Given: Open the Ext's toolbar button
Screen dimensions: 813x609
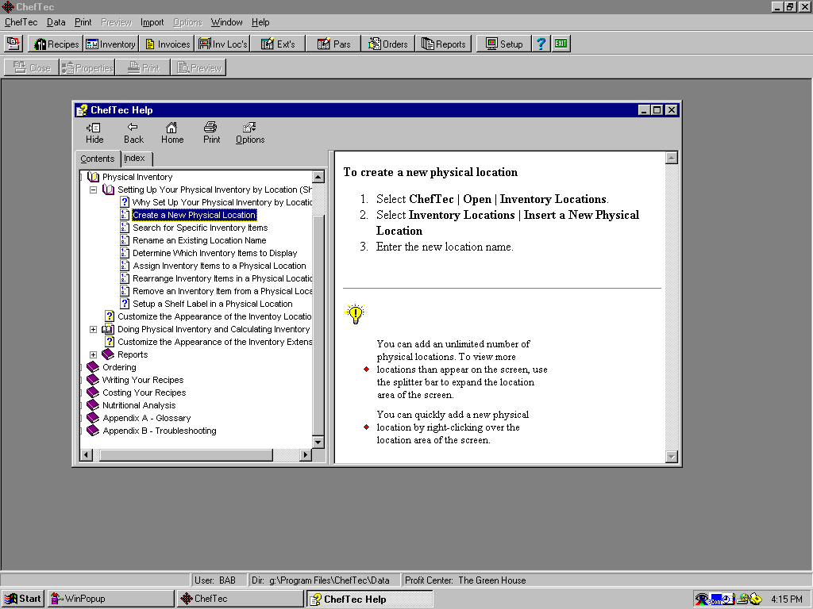Looking at the screenshot, I should pyautogui.click(x=278, y=44).
